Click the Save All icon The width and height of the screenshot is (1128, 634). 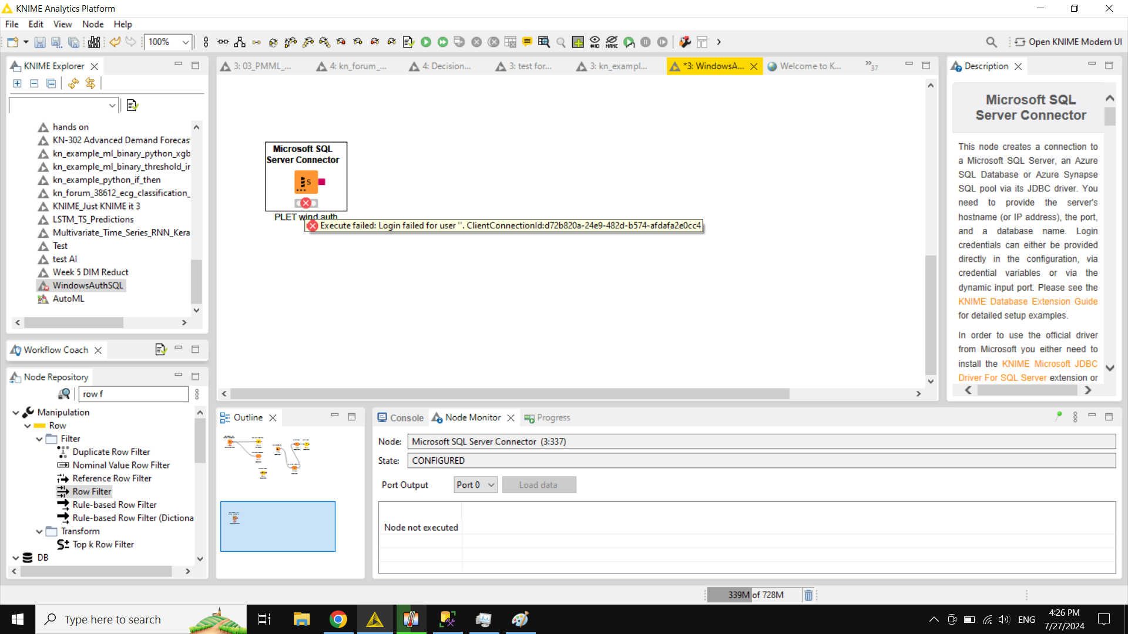(73, 42)
